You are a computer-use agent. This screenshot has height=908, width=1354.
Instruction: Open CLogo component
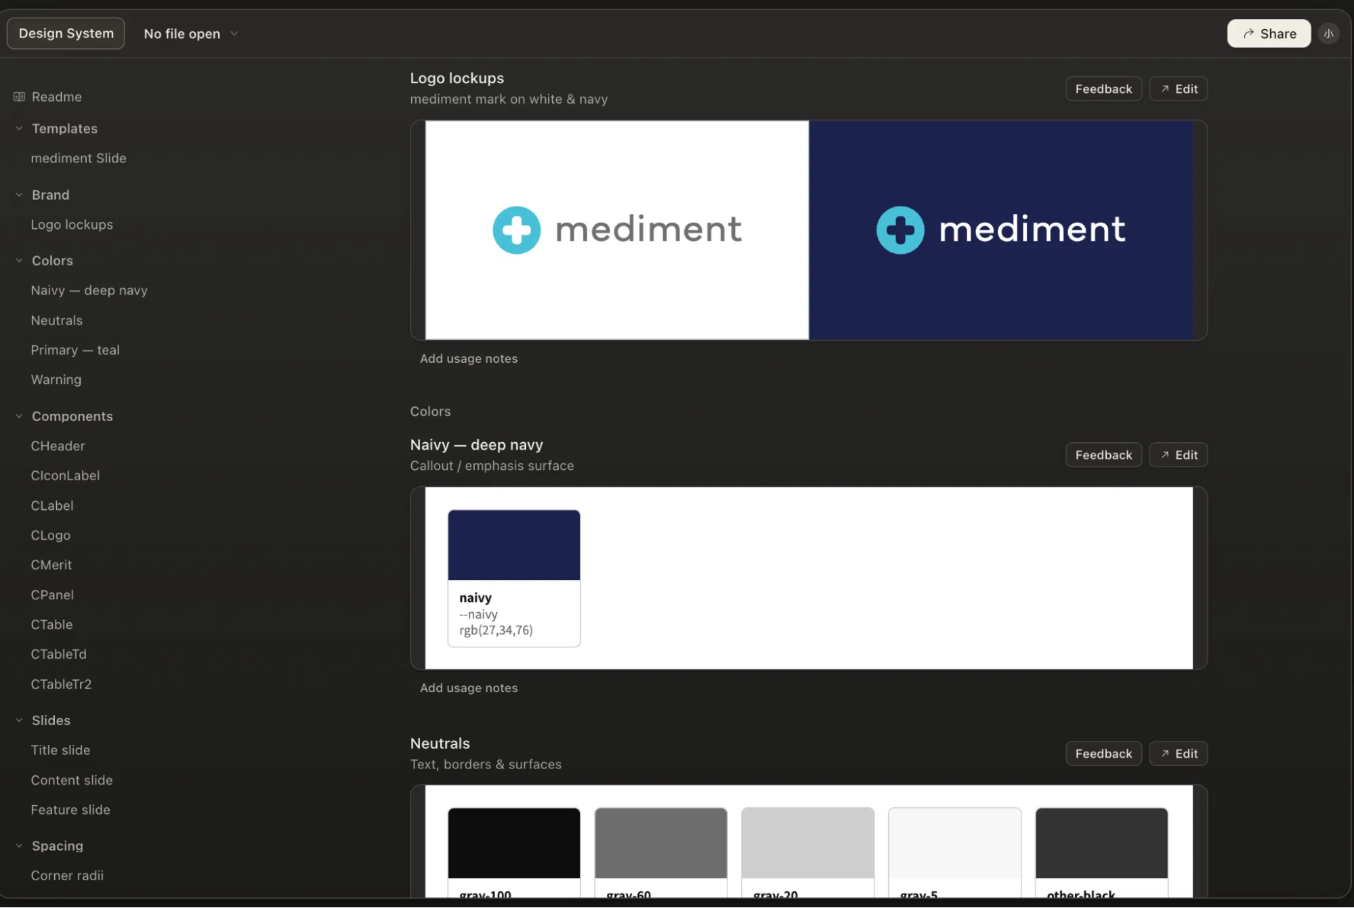click(51, 536)
